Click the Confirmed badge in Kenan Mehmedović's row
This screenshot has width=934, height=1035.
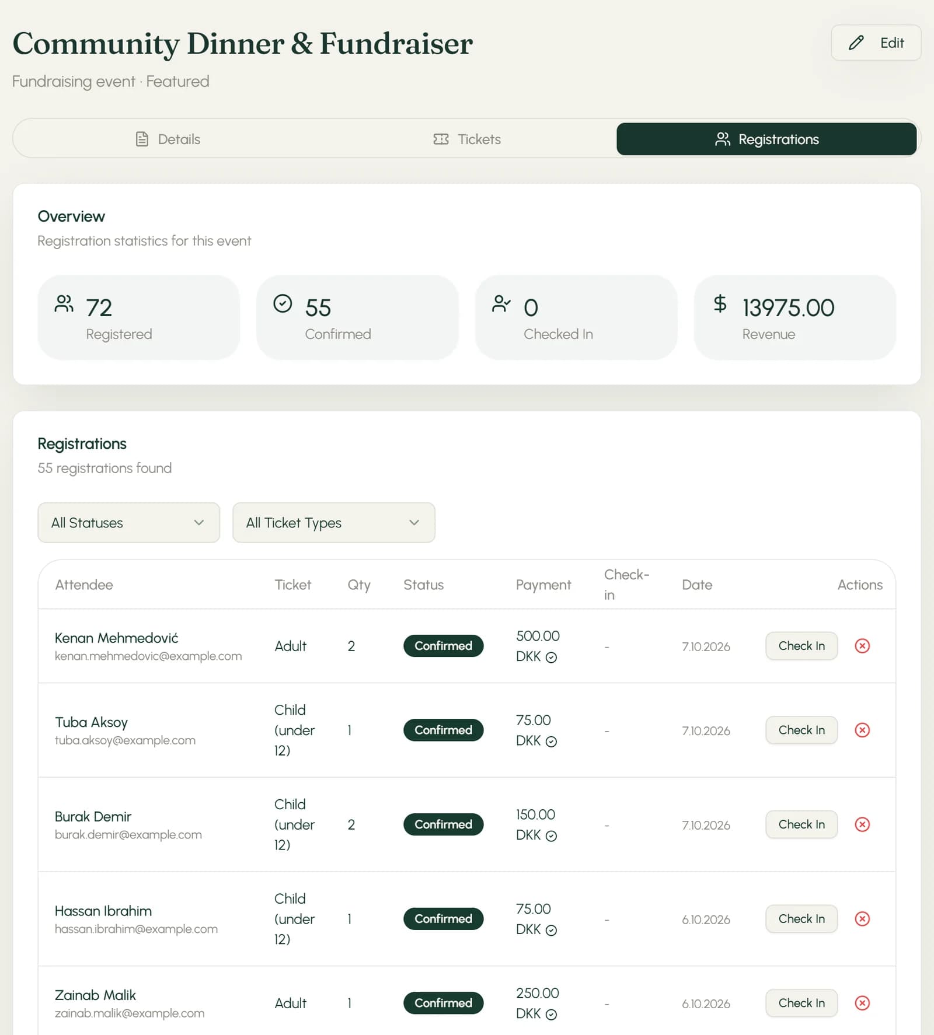[x=443, y=646]
